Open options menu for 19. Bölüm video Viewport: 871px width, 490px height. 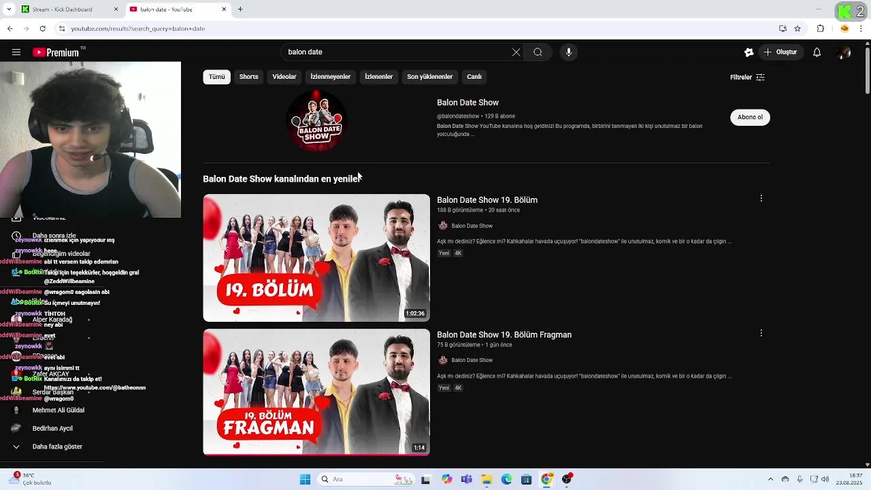[x=761, y=199]
